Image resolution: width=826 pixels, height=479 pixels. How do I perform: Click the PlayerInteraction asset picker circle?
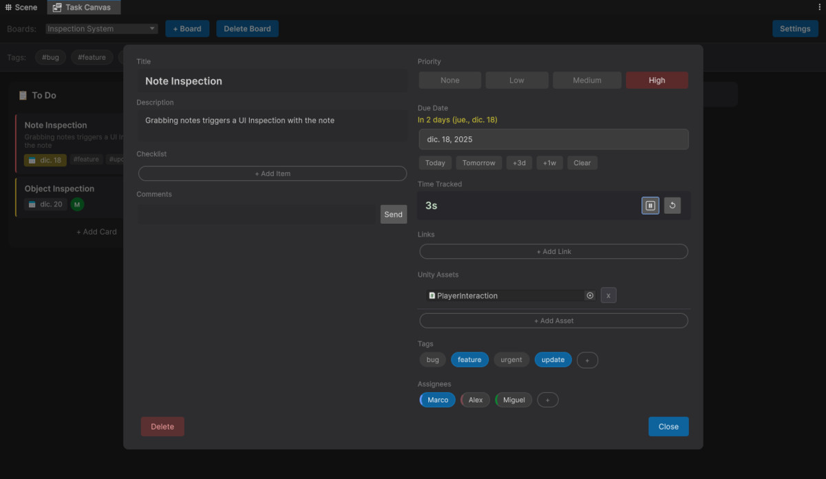click(x=590, y=296)
